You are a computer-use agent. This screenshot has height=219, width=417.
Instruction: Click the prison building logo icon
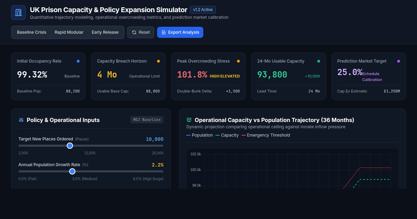pyautogui.click(x=18, y=13)
